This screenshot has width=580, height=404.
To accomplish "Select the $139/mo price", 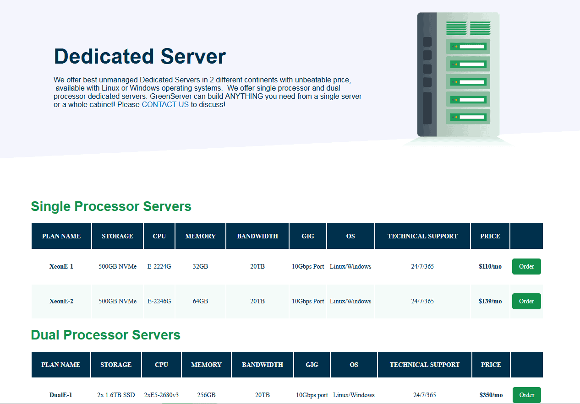I will [x=490, y=301].
